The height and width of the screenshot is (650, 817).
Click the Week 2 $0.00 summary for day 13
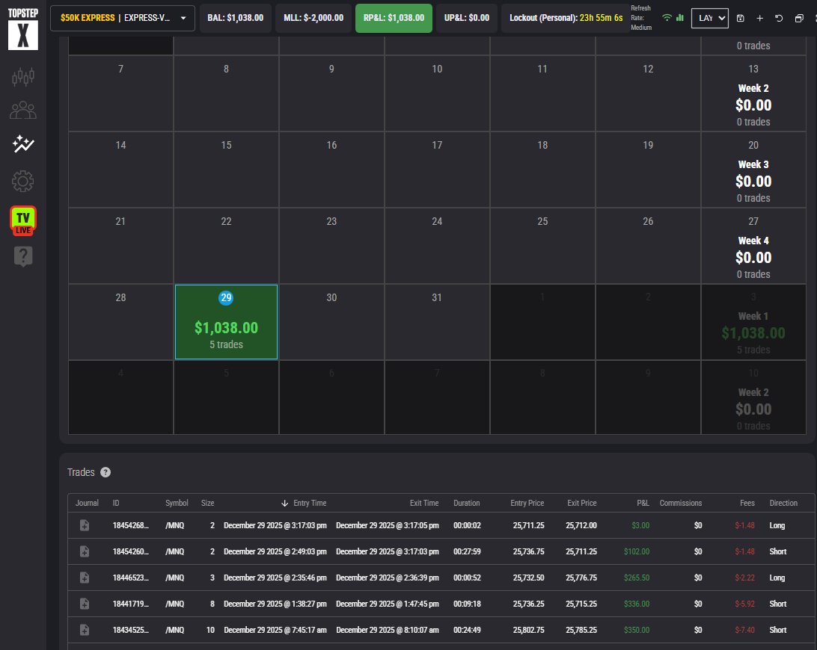click(753, 93)
